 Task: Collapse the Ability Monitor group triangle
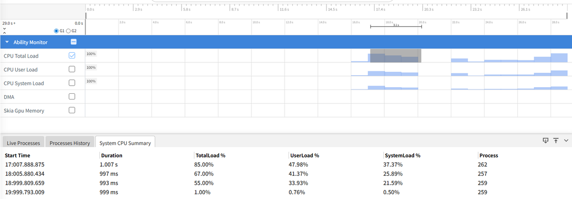[7, 42]
